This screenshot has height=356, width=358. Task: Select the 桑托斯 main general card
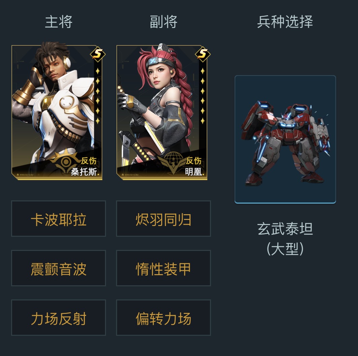click(57, 112)
